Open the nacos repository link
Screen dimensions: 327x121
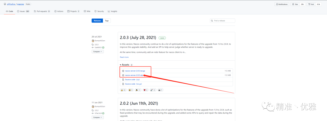21,4
